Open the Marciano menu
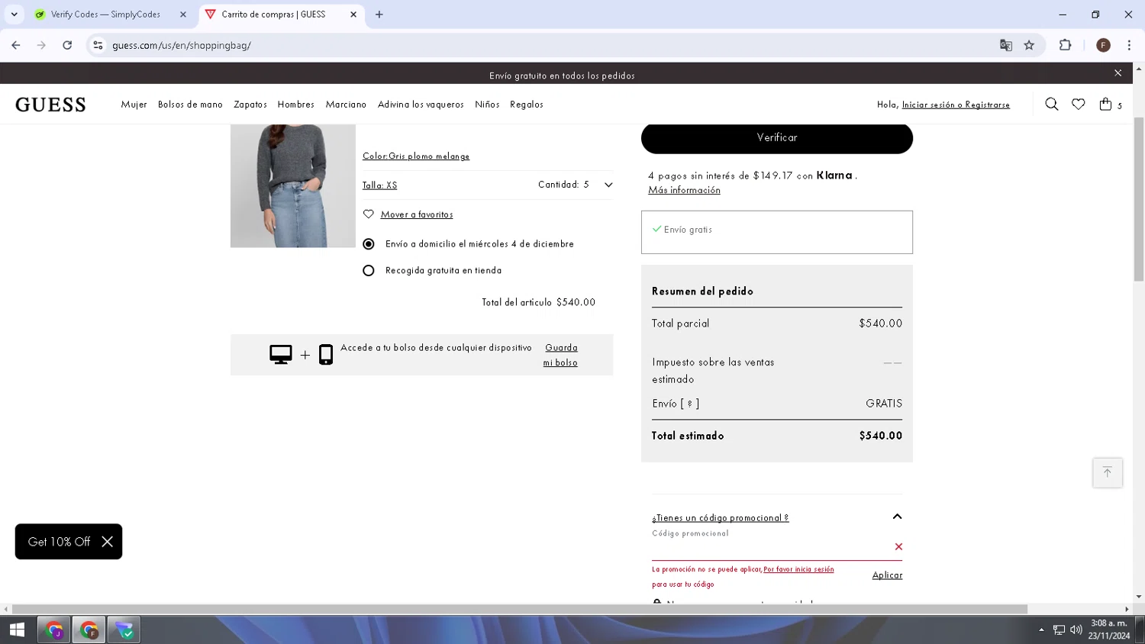The width and height of the screenshot is (1145, 644). 346,105
